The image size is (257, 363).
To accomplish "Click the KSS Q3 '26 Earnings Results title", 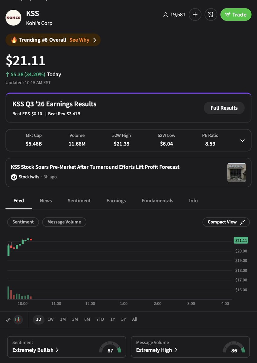I will tap(54, 104).
